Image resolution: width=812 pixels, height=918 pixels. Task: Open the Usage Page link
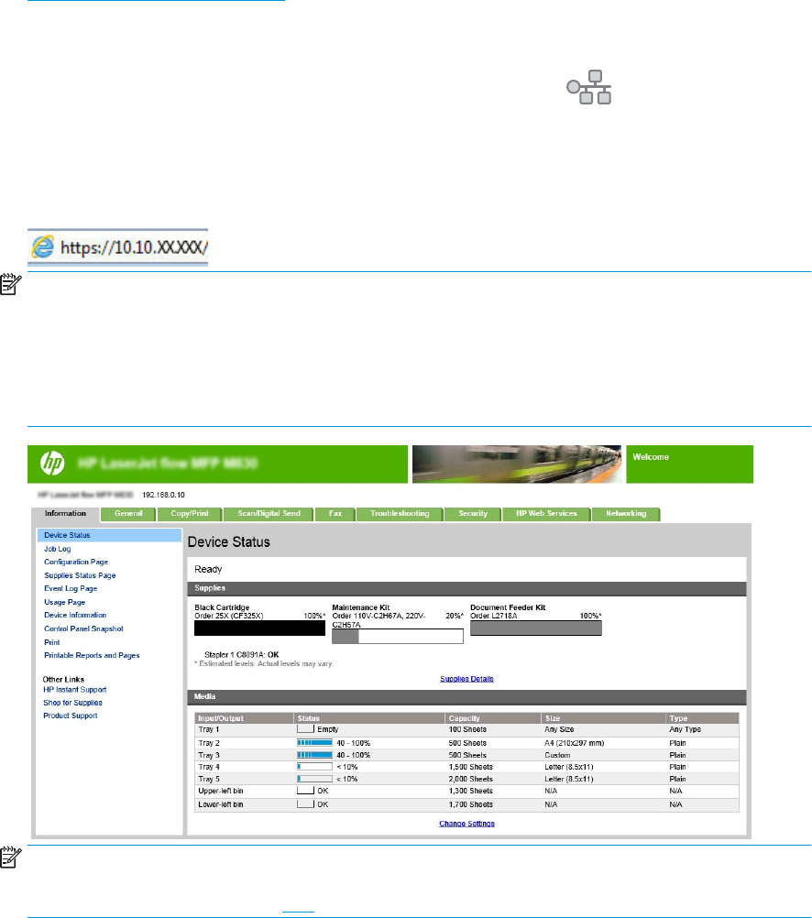(x=64, y=603)
